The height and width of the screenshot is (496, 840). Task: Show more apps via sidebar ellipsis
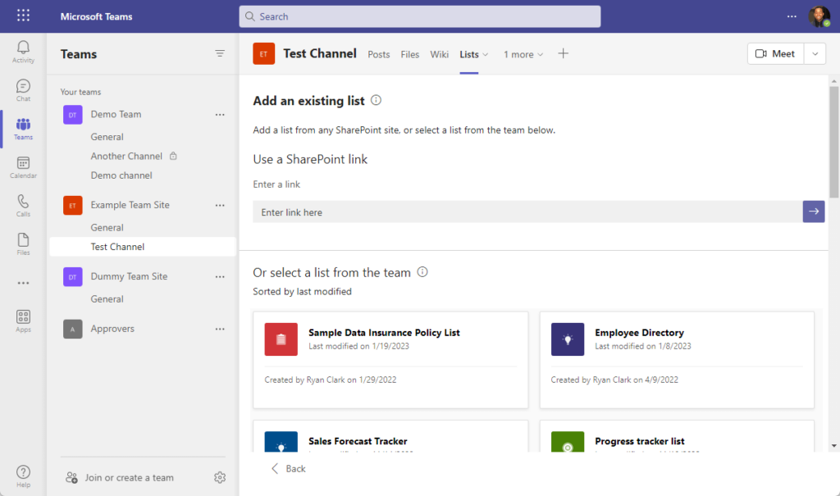point(23,283)
